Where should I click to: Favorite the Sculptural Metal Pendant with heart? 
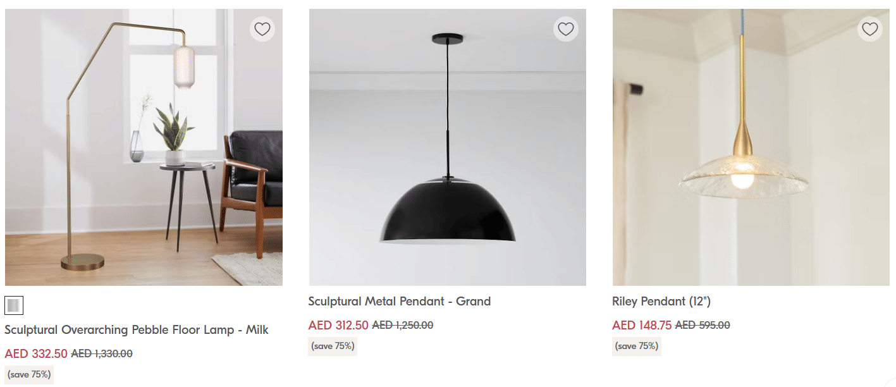(x=566, y=29)
